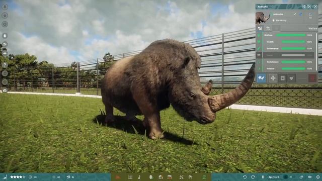Click the redo arrow in bottom bar
This screenshot has width=322, height=181.
point(253,177)
